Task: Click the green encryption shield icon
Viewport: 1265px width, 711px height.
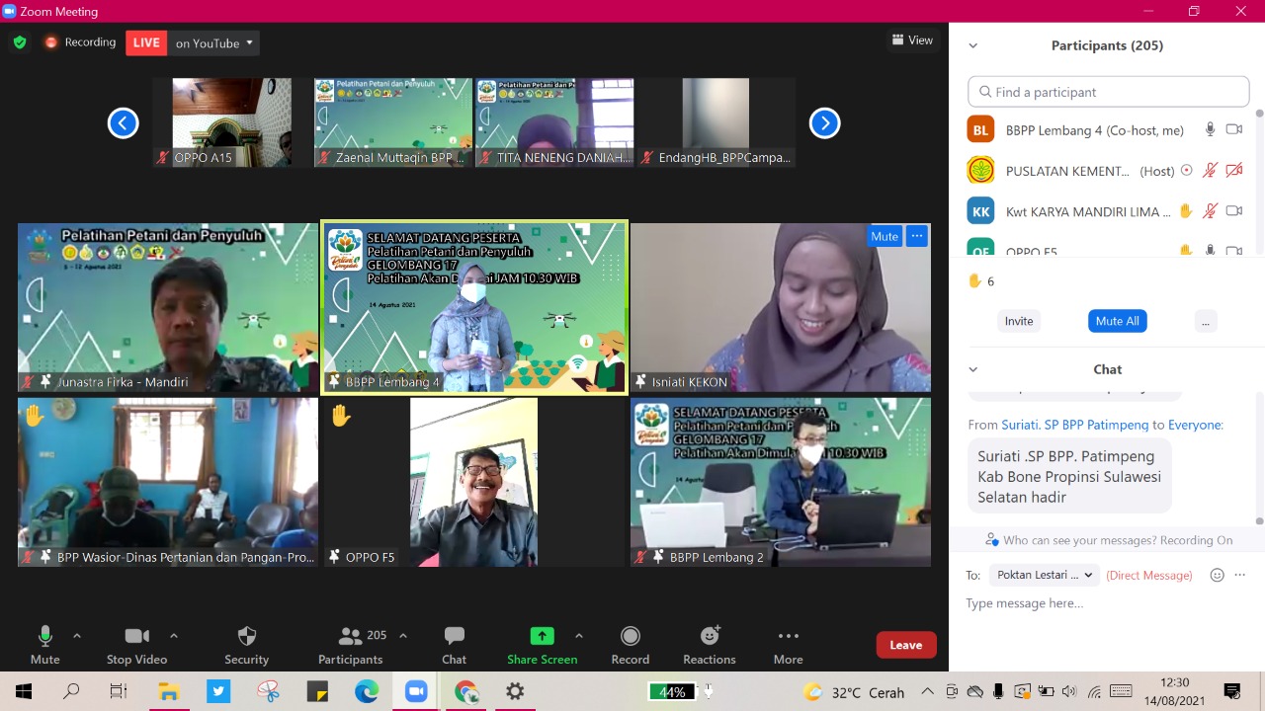Action: tap(20, 42)
